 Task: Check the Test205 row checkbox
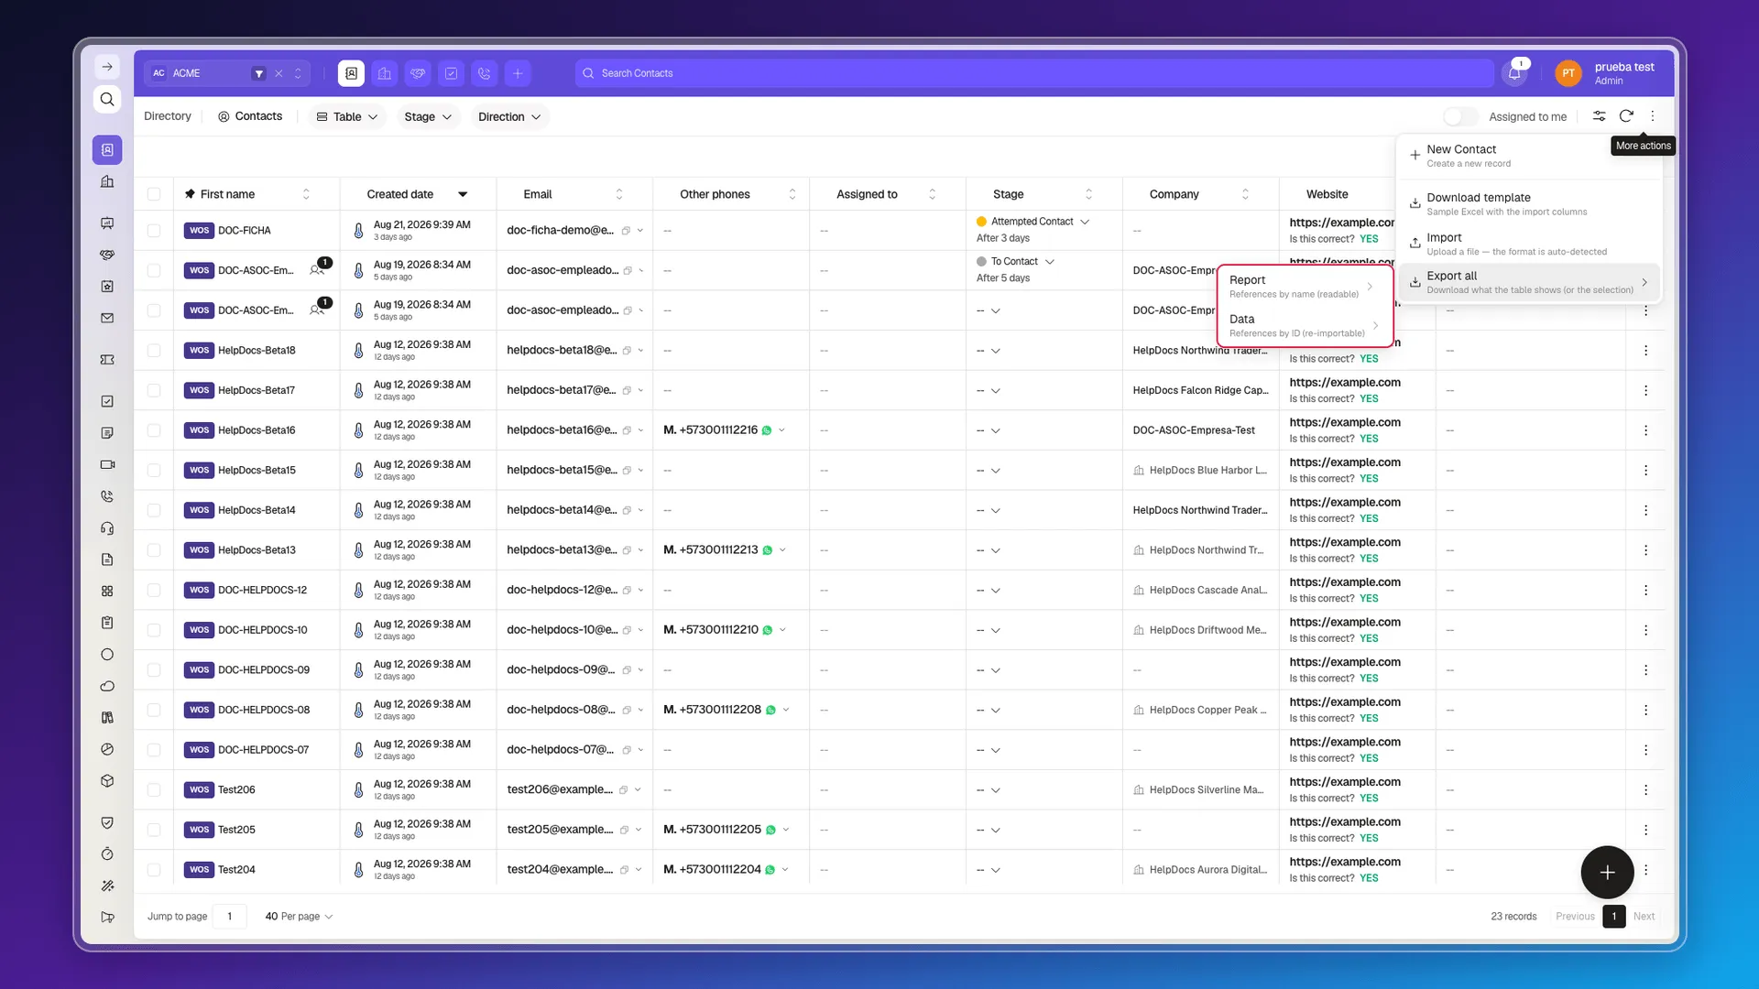154,830
